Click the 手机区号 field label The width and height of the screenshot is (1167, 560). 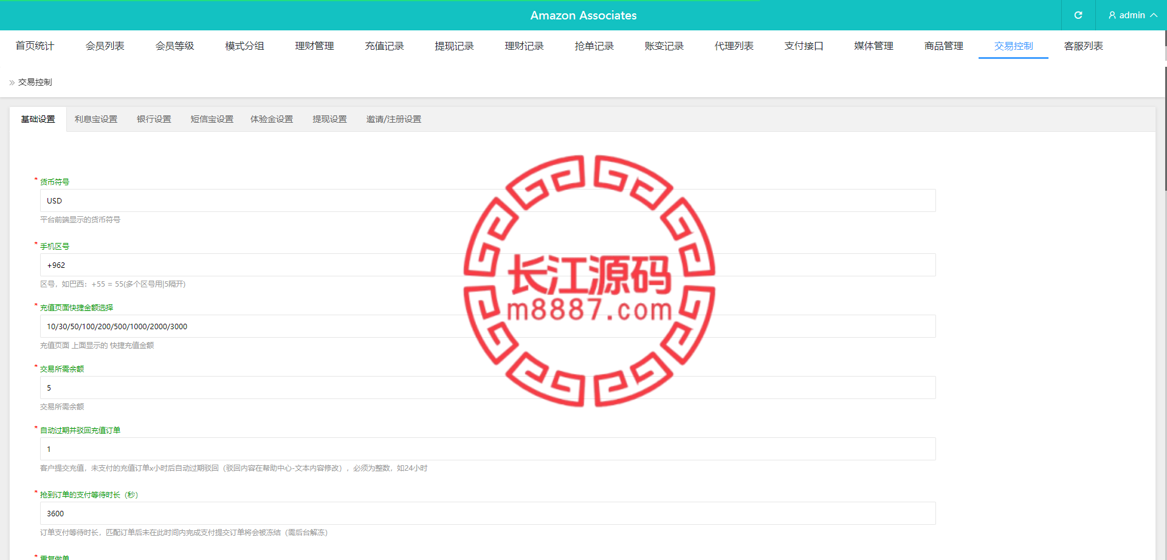tap(55, 246)
